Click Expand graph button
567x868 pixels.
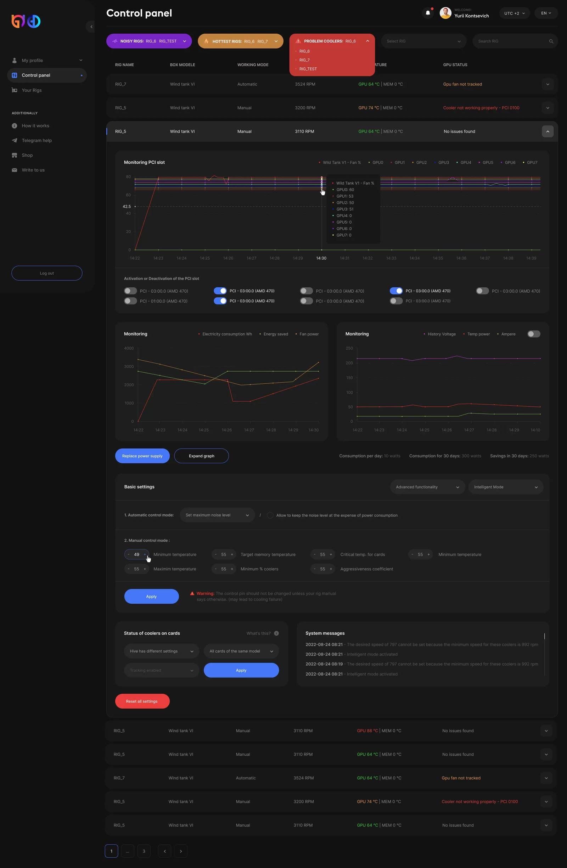[x=201, y=456]
